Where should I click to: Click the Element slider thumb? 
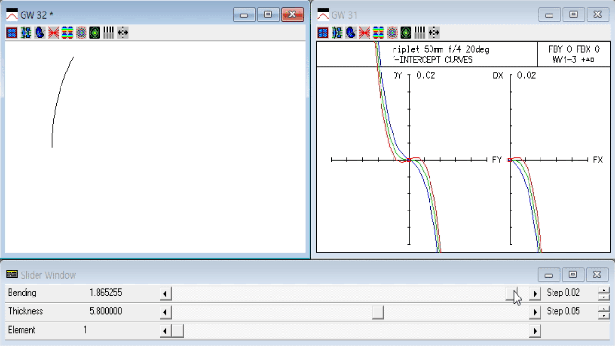pos(178,331)
